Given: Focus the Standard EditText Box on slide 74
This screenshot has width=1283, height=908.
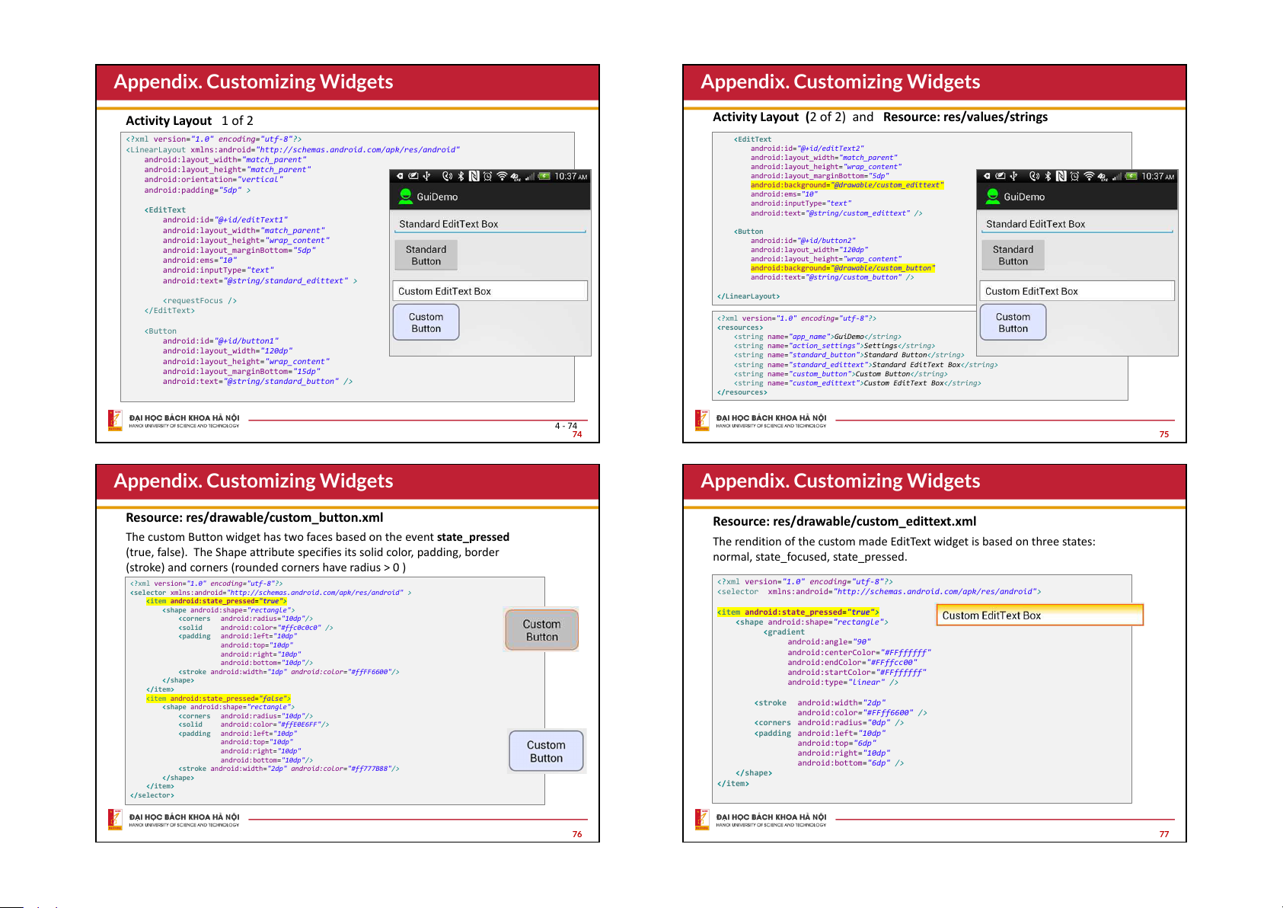Looking at the screenshot, I should pyautogui.click(x=490, y=224).
